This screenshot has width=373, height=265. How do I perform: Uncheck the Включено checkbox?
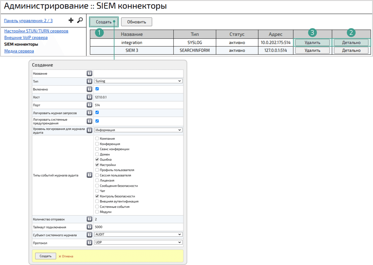pyautogui.click(x=97, y=89)
